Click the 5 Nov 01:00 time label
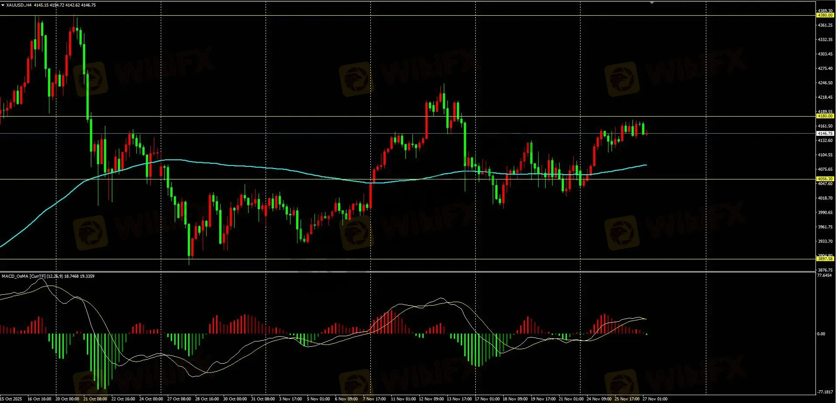 [x=318, y=399]
